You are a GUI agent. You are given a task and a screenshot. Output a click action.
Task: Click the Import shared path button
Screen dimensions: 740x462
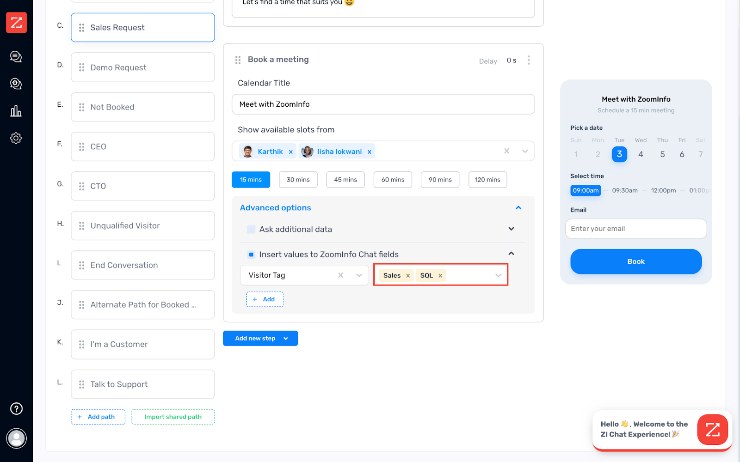tap(173, 417)
